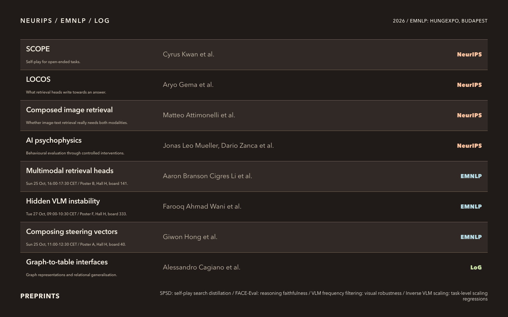Click the poster schedule under Multimodal retrieval heads

(77, 184)
